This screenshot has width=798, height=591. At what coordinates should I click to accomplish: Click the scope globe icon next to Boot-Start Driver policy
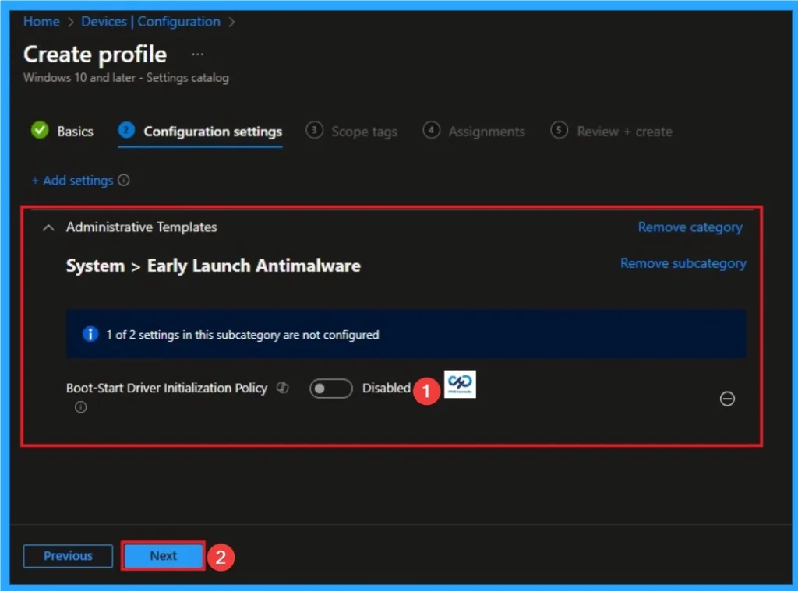click(x=282, y=387)
